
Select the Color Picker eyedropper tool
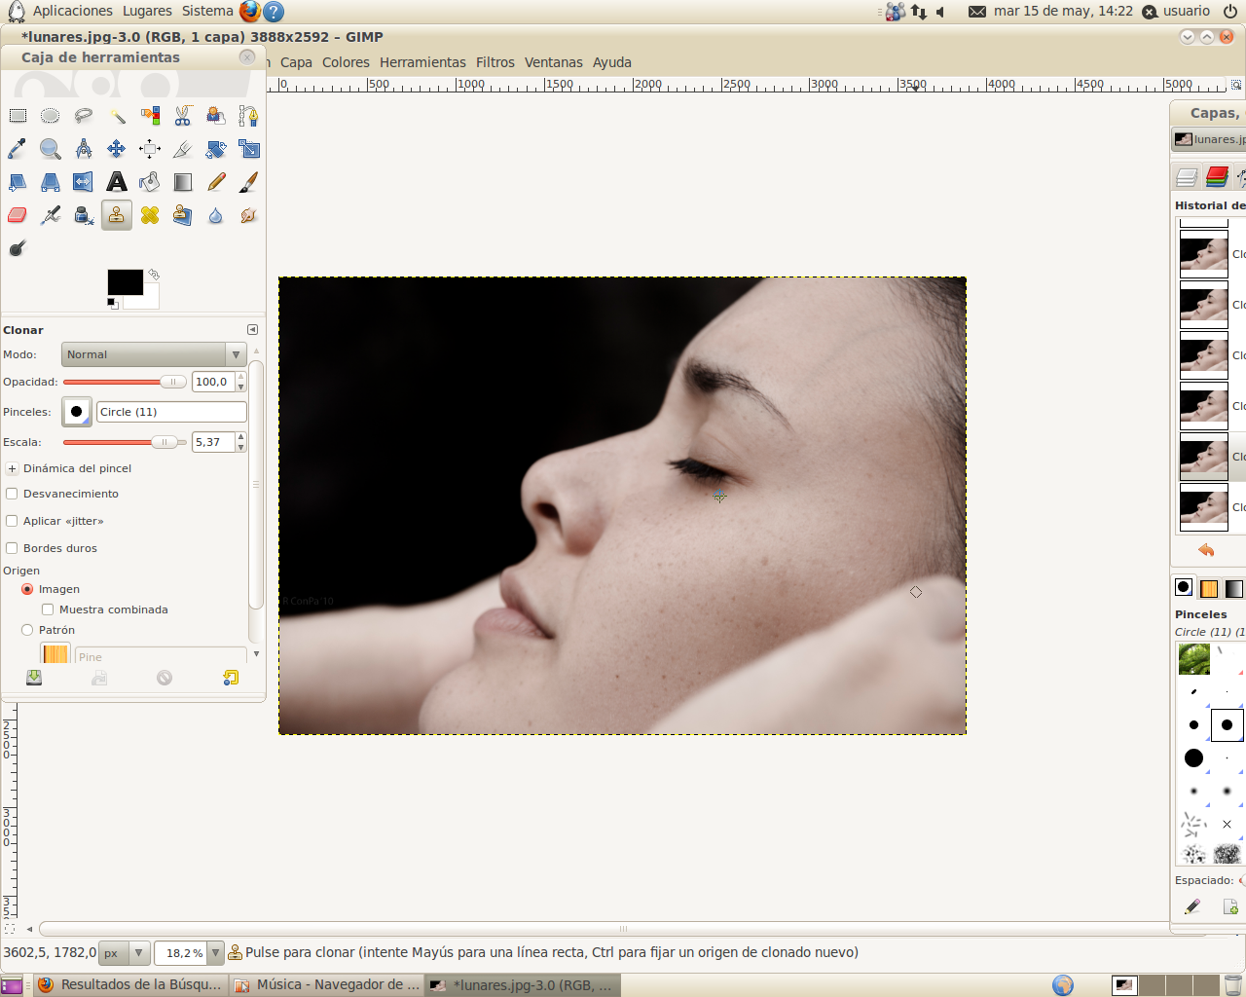(18, 149)
